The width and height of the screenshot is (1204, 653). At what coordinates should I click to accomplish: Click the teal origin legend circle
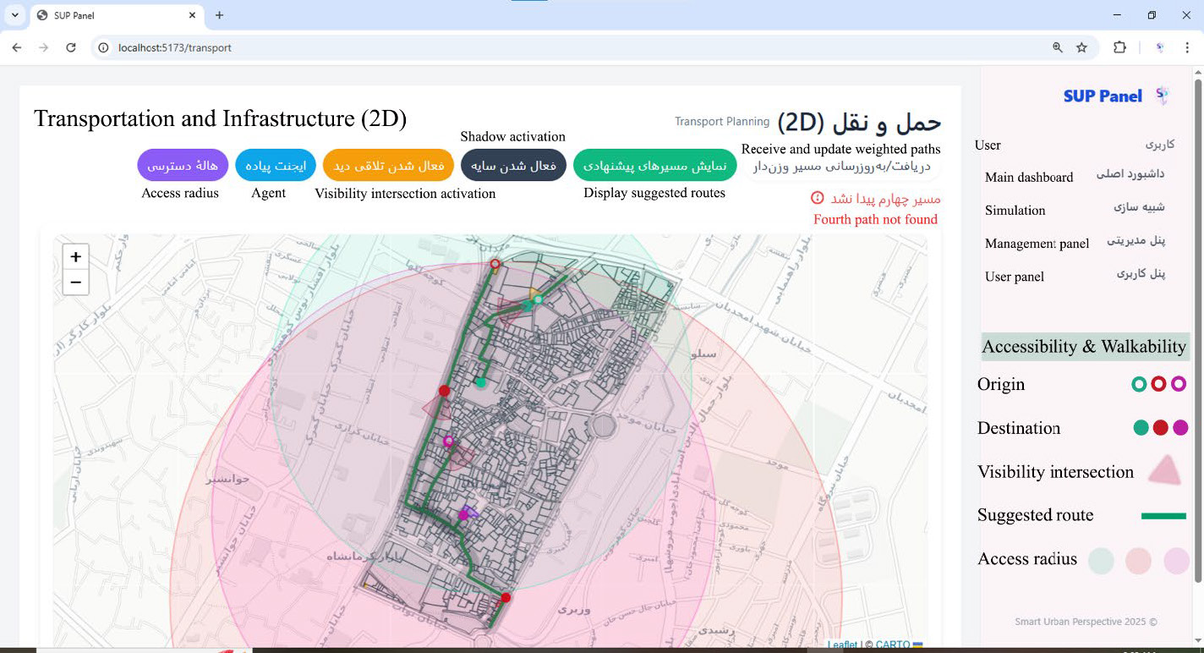point(1139,384)
